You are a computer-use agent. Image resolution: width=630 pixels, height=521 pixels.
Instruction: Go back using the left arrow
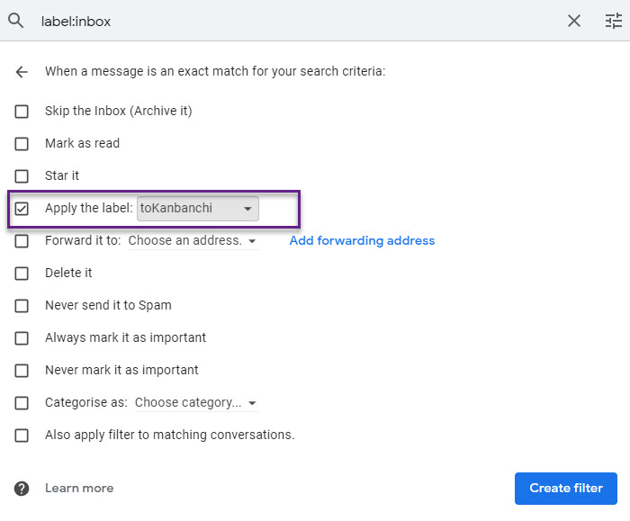tap(22, 72)
